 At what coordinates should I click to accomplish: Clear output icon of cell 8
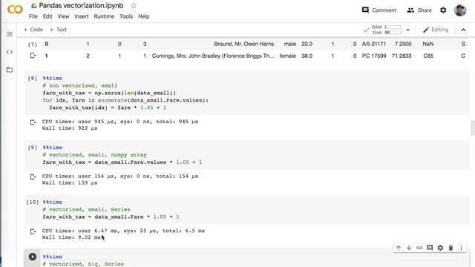click(x=33, y=122)
